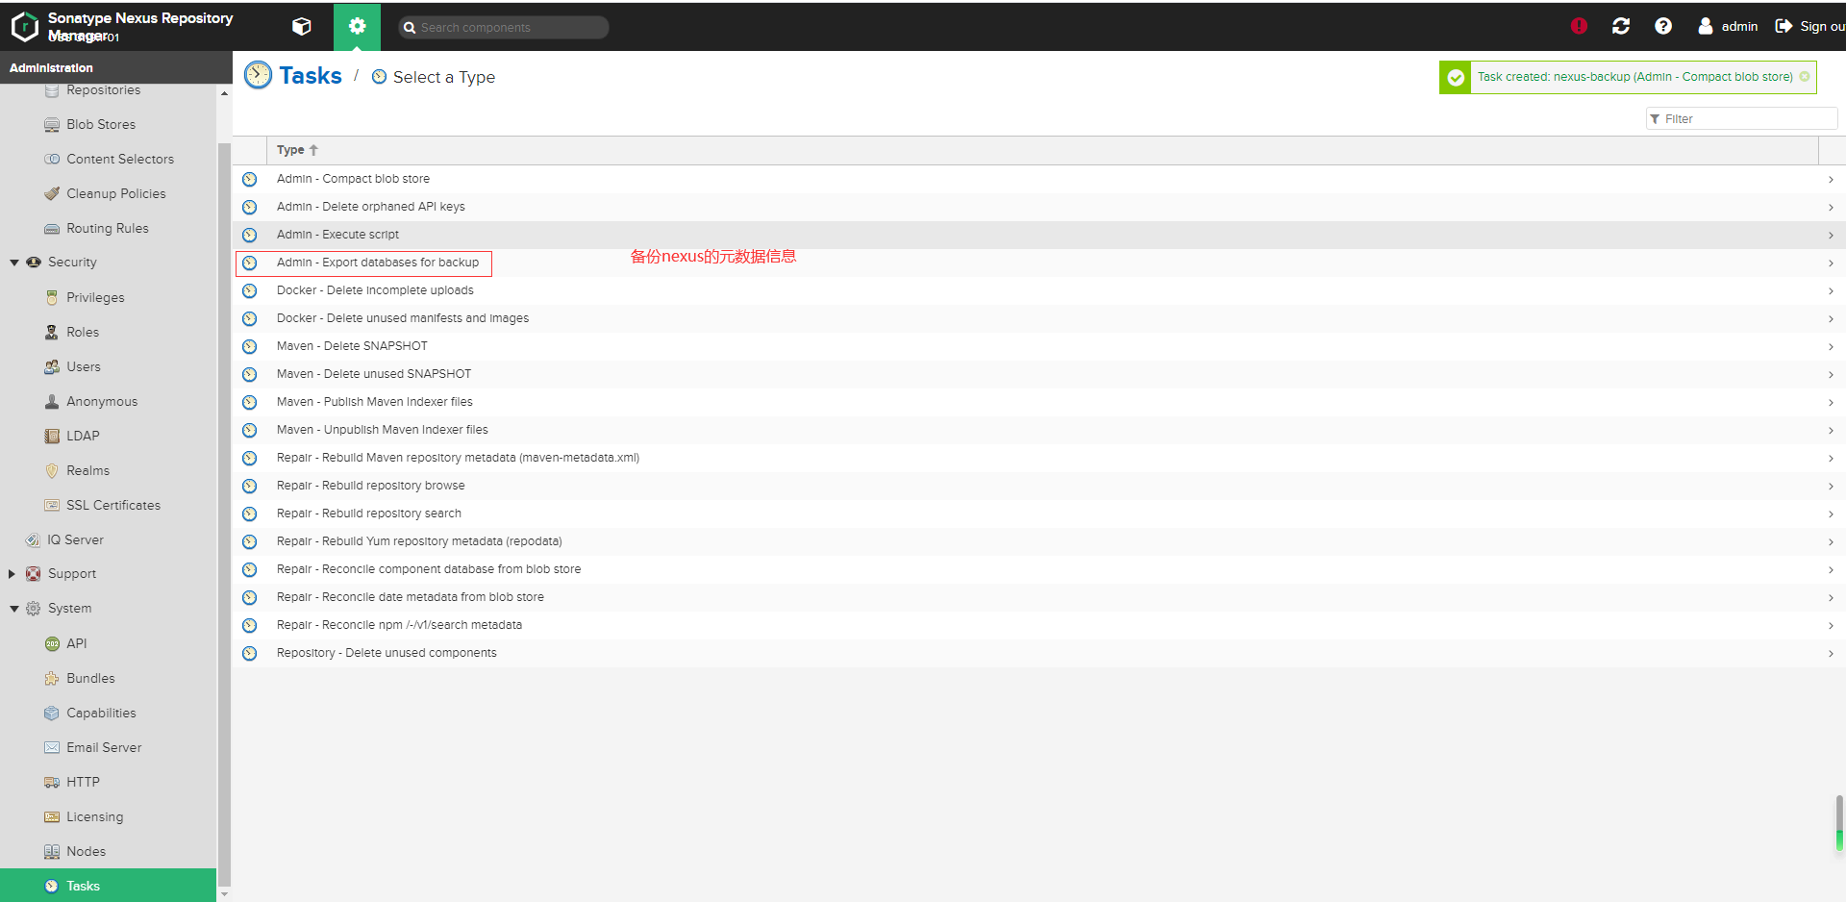Click the Refresh icon in the header

1621,26
